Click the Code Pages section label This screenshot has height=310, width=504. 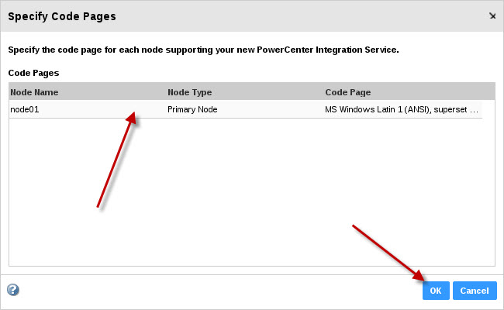click(x=34, y=73)
